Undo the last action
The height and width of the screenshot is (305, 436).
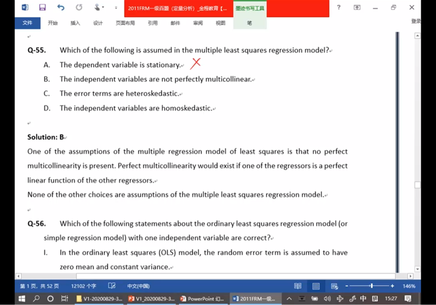click(60, 7)
